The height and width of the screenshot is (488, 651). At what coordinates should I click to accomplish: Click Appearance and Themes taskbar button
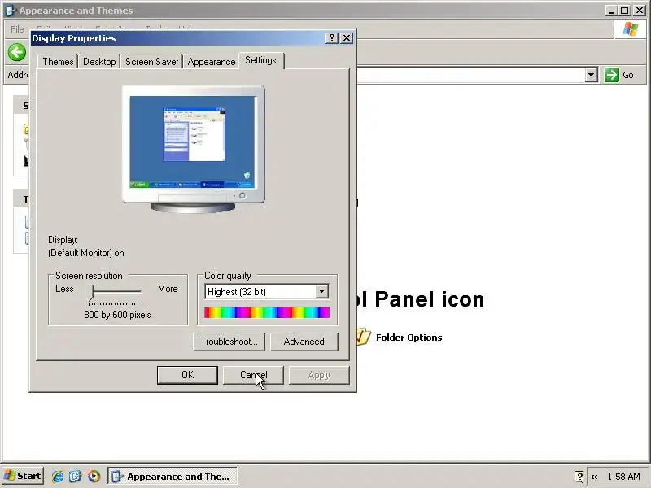pos(173,476)
